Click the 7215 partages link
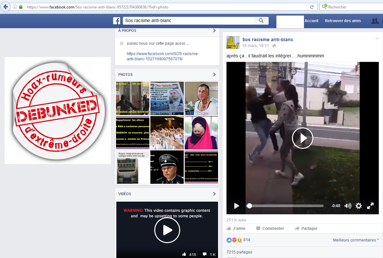 [x=239, y=252]
